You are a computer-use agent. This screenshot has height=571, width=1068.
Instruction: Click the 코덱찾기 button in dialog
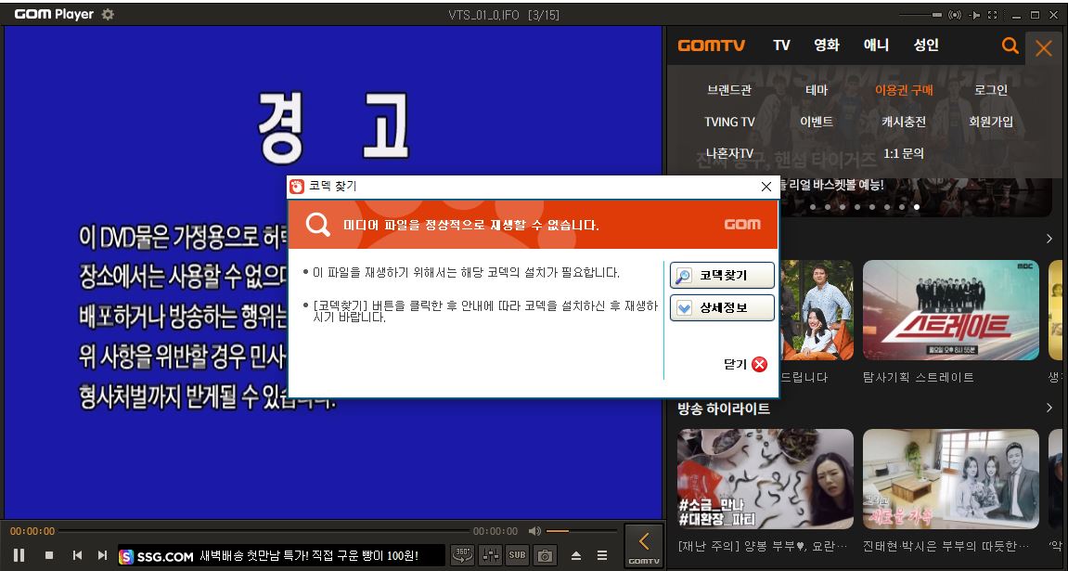(722, 275)
